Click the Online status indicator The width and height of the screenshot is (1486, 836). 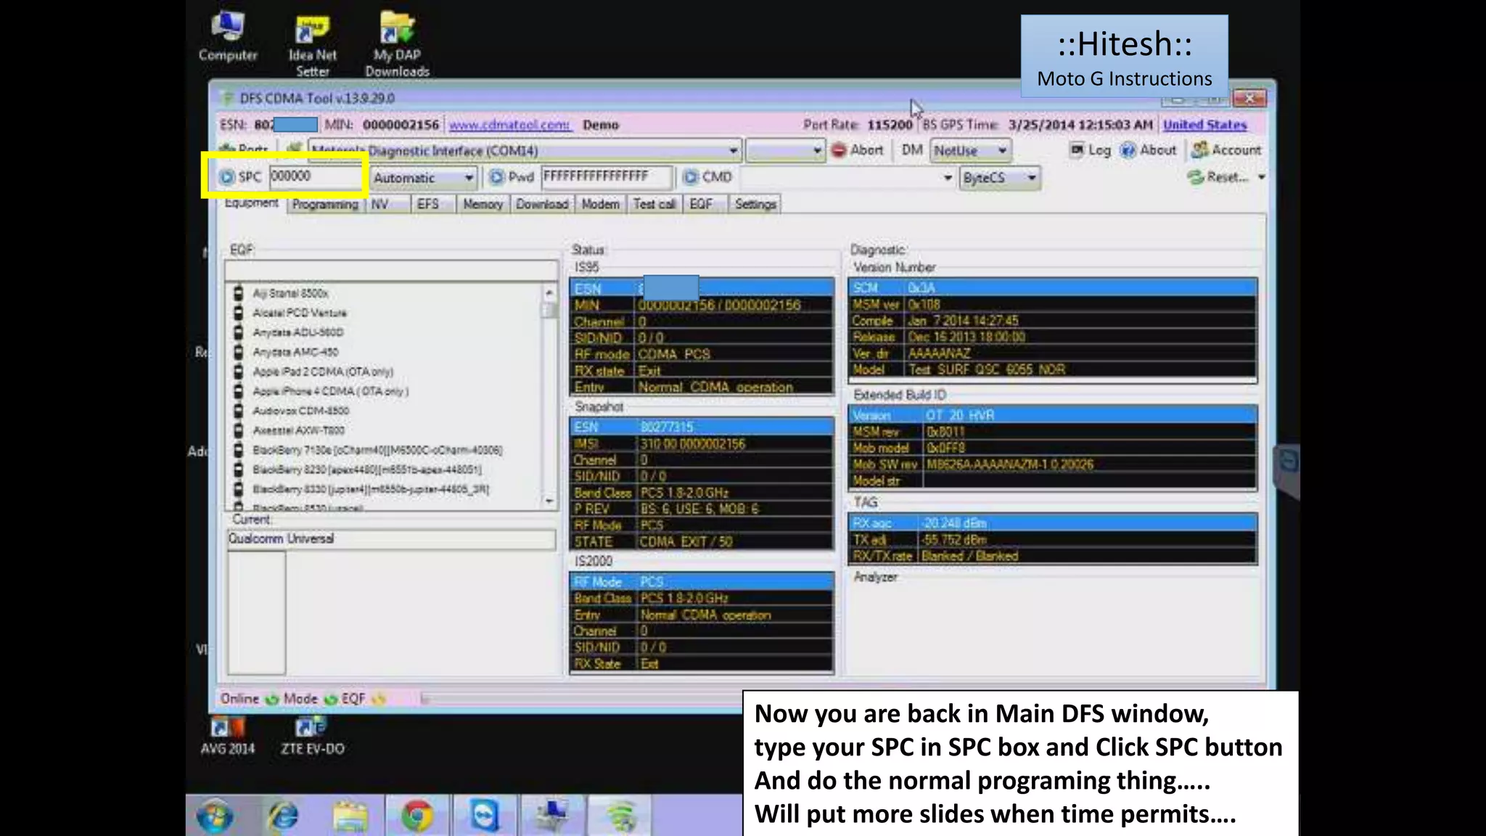[x=250, y=699]
